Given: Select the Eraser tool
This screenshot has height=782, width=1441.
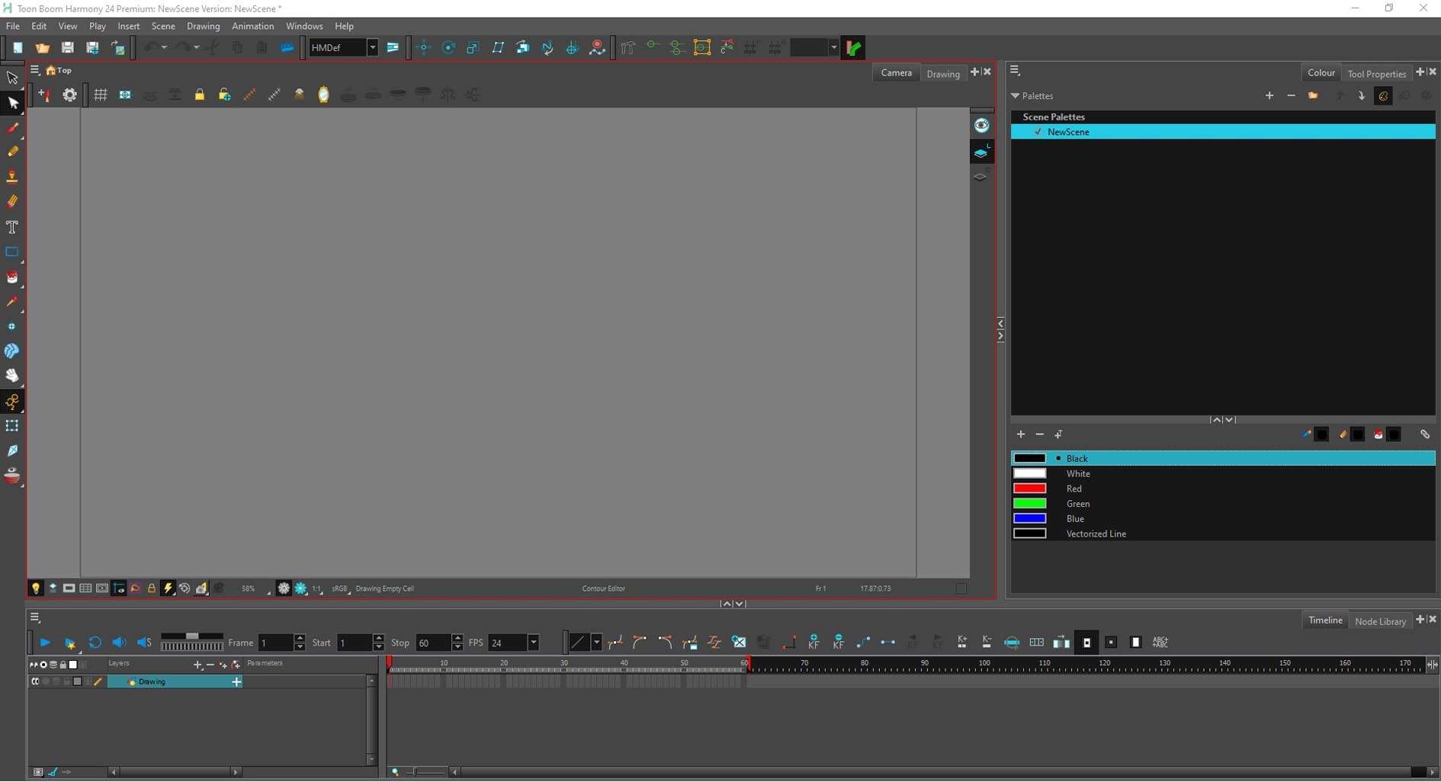Looking at the screenshot, I should click(12, 201).
